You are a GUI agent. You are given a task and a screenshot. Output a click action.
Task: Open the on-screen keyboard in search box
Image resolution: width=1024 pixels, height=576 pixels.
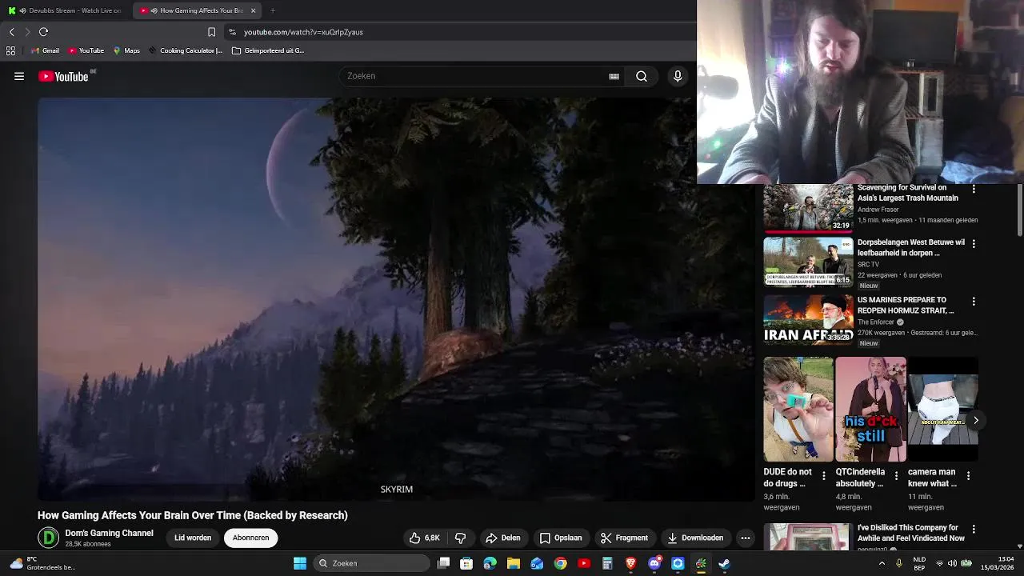(x=614, y=76)
